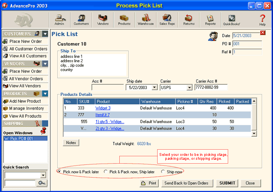
Task: Open the Quick Search category dropdown
Action: click(43, 175)
